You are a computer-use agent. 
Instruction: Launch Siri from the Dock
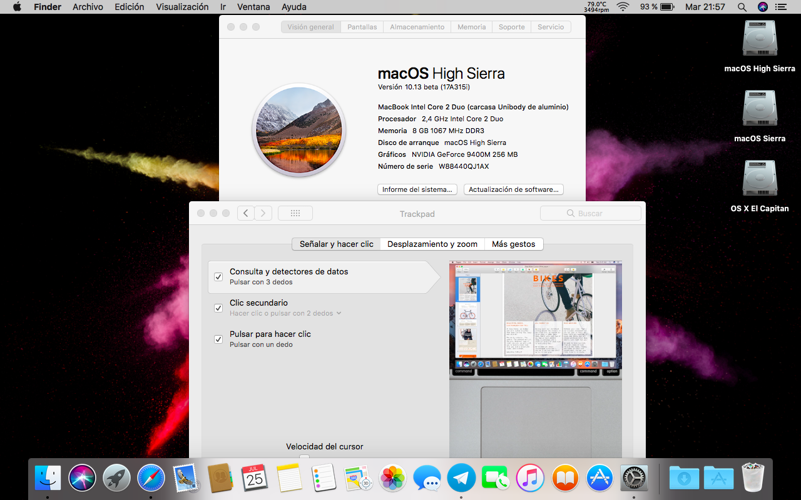(83, 478)
